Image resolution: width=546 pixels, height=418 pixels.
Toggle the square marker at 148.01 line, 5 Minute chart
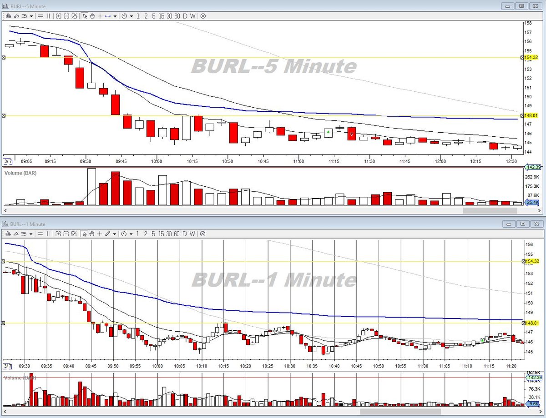coord(4,115)
